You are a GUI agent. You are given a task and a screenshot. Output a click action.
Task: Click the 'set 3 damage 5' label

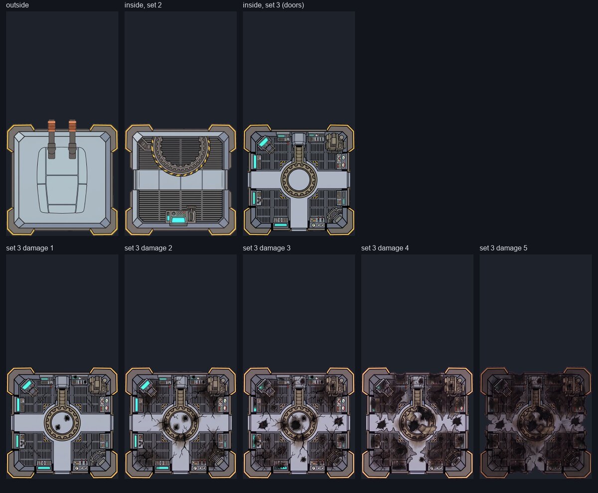[503, 248]
